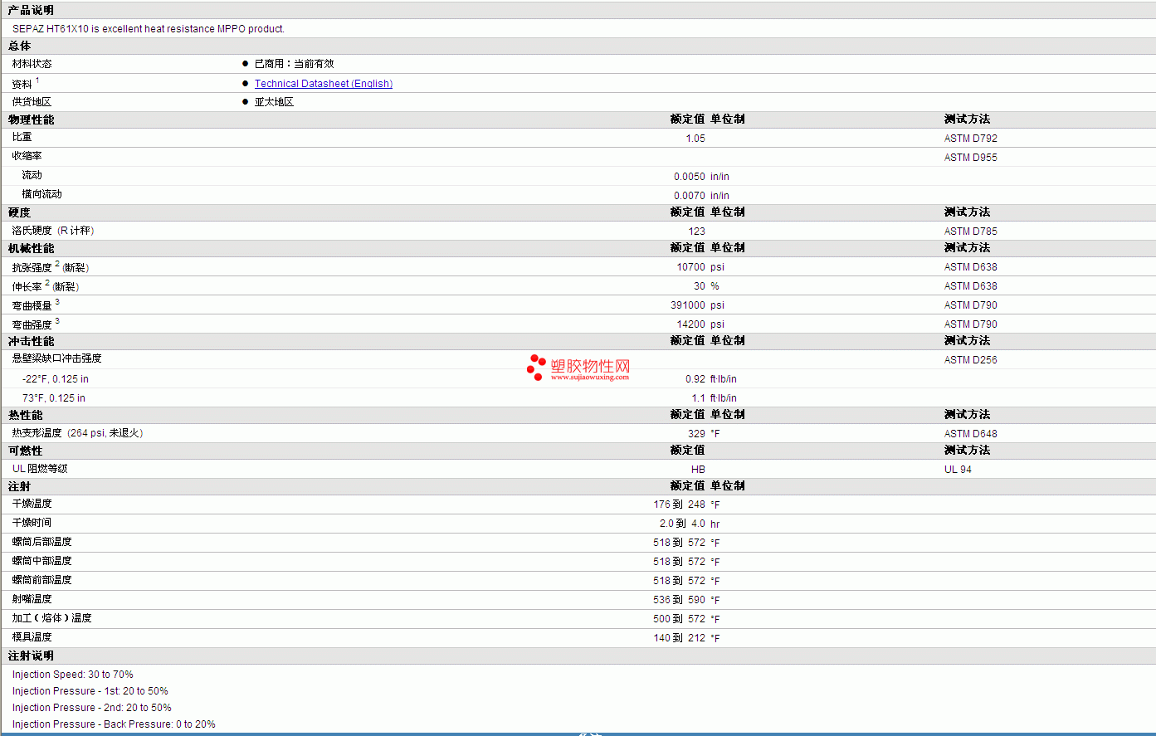Select the Back Pressure: 0 to 20% line
This screenshot has width=1156, height=736.
(114, 724)
